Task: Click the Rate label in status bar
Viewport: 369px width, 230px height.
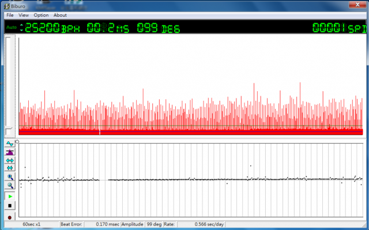Action: 169,224
